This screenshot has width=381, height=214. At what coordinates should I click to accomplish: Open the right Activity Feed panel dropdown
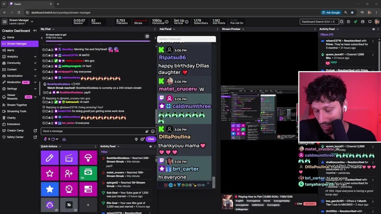click(337, 29)
